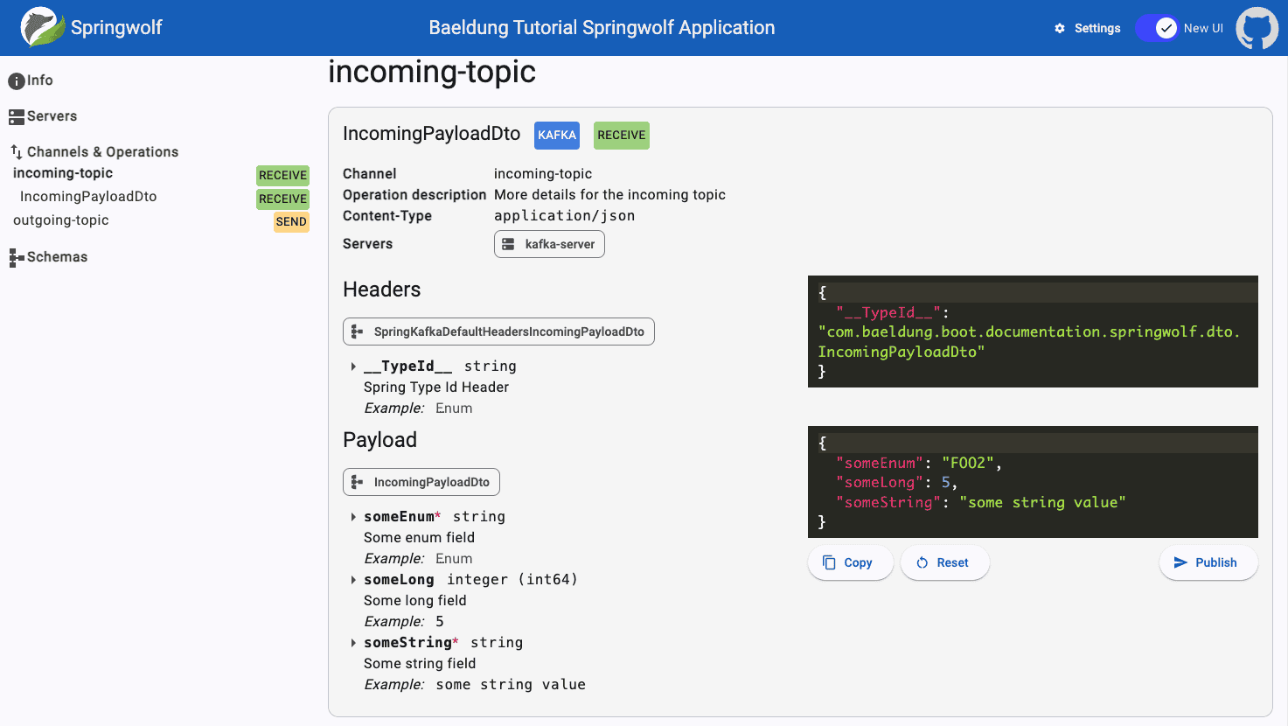
Task: Click the Servers icon in sidebar
Action: pos(16,116)
